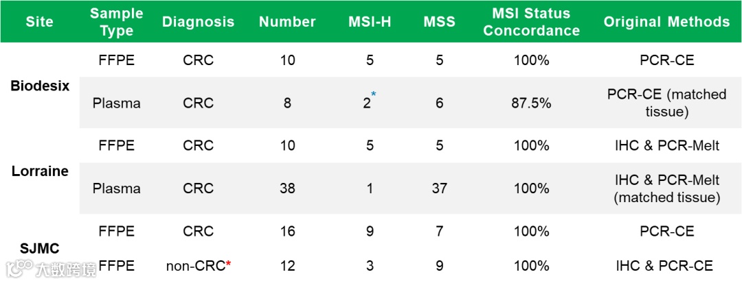This screenshot has height=283, width=742.
Task: Click the Lorraine site label
Action: pos(41,171)
